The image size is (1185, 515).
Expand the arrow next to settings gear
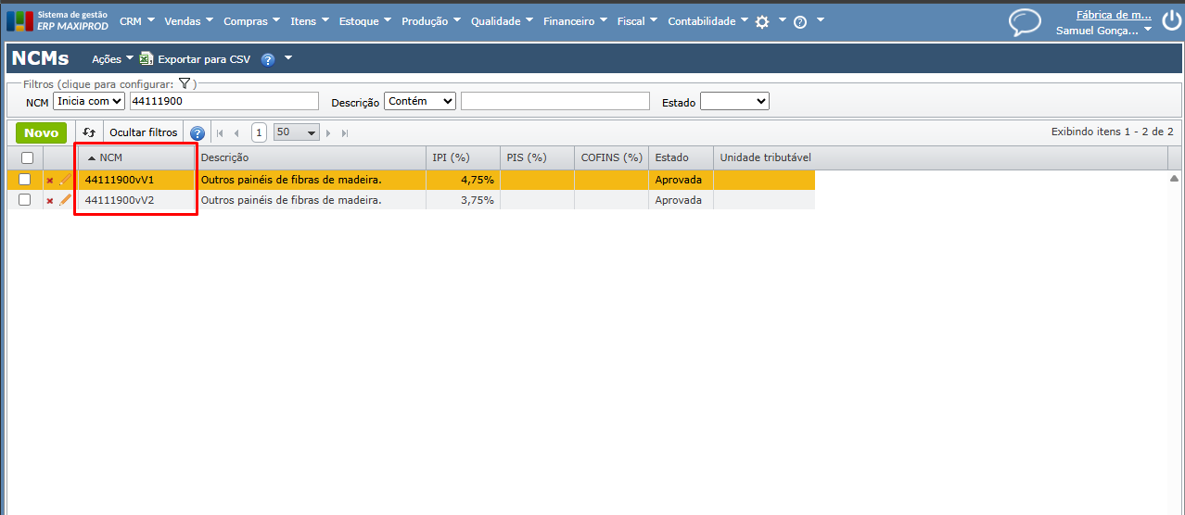[782, 20]
